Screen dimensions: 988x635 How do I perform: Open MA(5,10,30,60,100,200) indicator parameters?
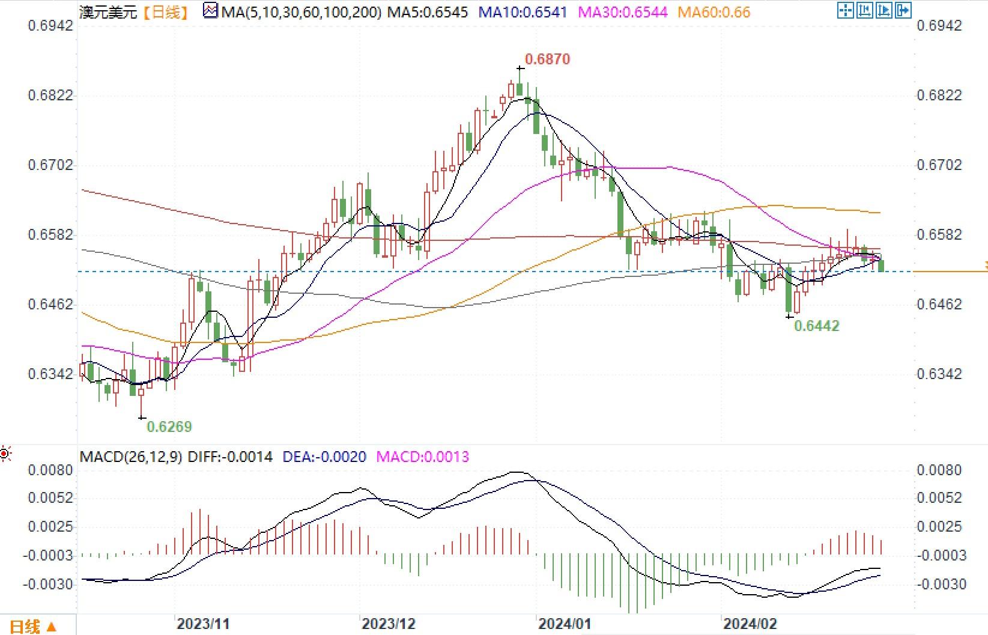pyautogui.click(x=300, y=12)
